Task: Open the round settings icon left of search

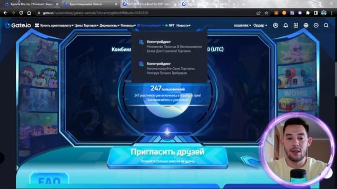Action: [316, 25]
